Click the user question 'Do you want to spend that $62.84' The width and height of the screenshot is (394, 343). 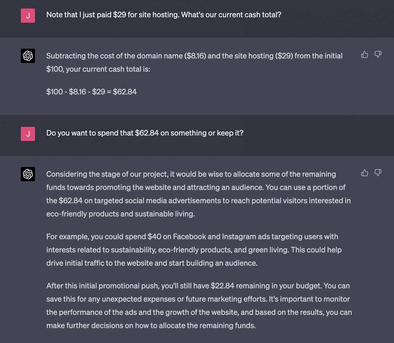[144, 133]
